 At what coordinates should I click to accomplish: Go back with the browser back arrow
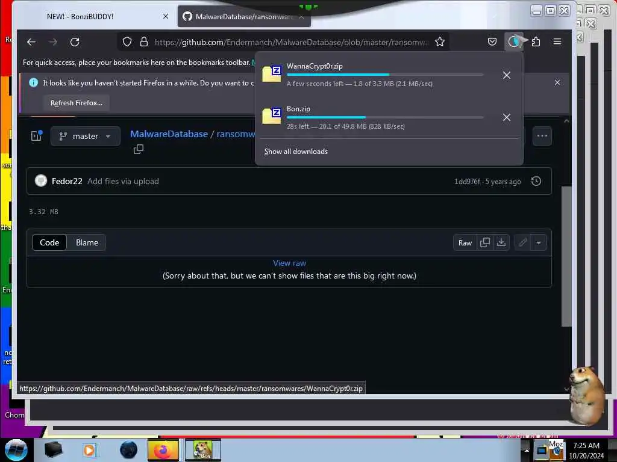(31, 42)
